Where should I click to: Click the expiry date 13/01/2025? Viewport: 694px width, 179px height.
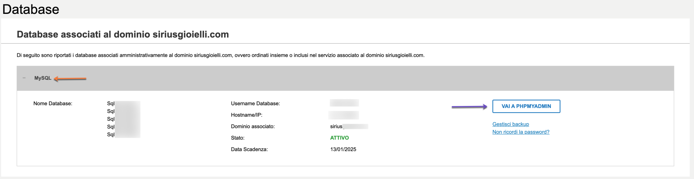(343, 149)
